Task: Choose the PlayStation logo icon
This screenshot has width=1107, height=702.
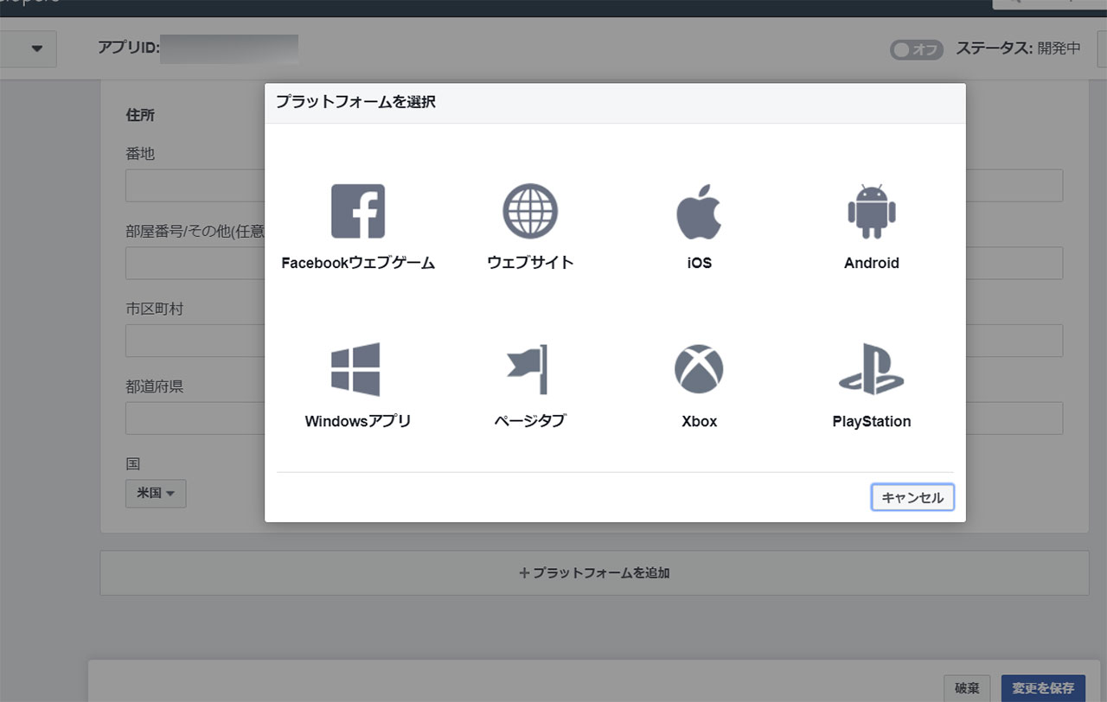Action: tap(871, 369)
